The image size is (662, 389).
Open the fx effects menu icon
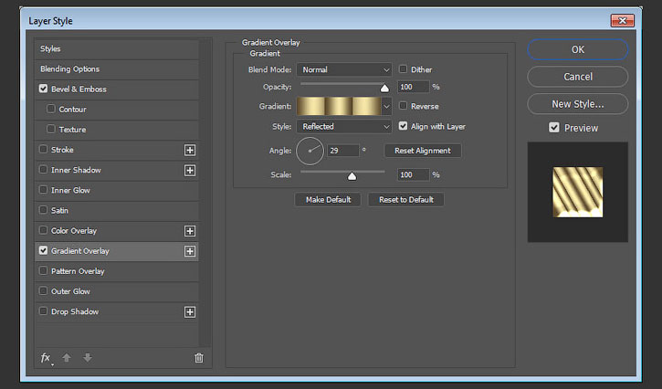point(46,358)
